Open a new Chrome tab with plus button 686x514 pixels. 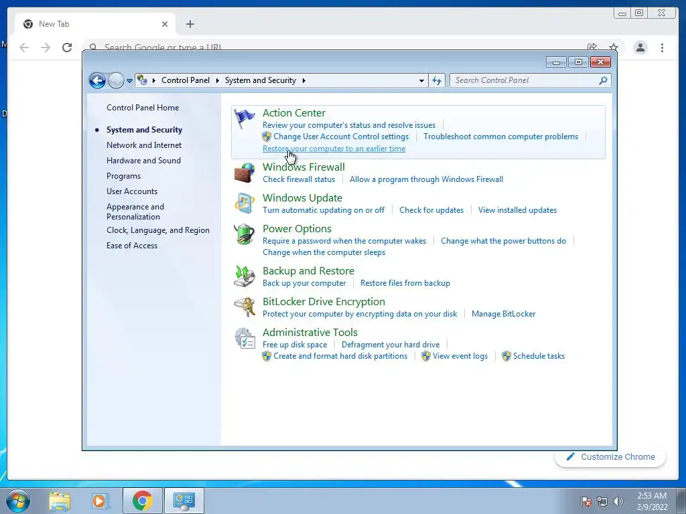[190, 24]
